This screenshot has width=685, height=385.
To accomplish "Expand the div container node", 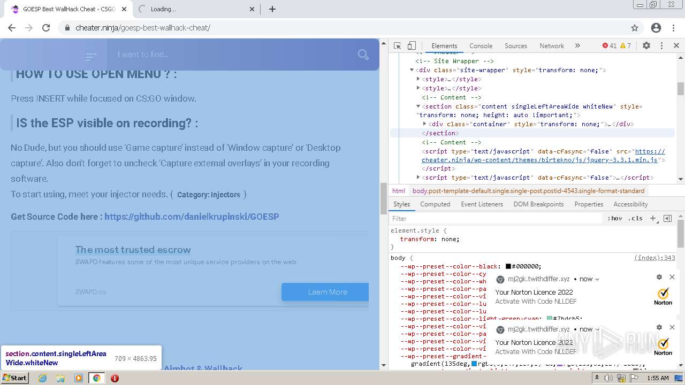I will pos(424,124).
